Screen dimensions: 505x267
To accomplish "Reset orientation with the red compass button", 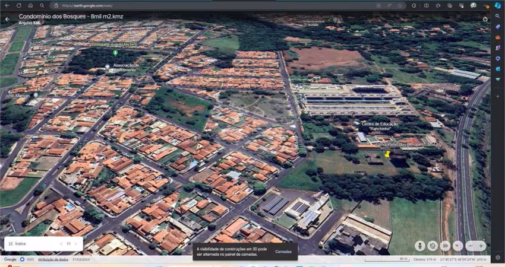I will tap(457, 246).
